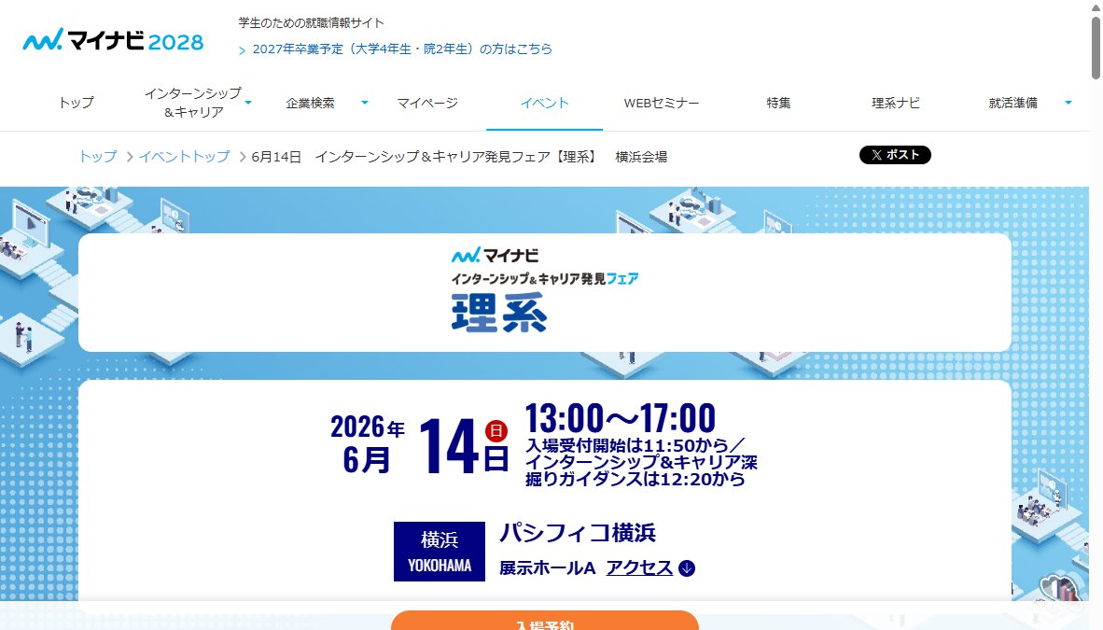The width and height of the screenshot is (1103, 630).
Task: Open 企業検索 menu item
Action: coord(310,103)
